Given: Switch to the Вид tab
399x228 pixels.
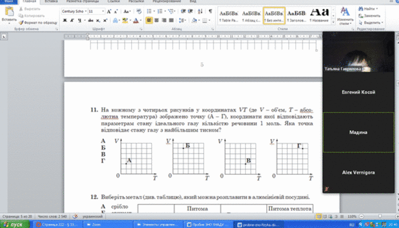Looking at the screenshot, I should pyautogui.click(x=193, y=1).
